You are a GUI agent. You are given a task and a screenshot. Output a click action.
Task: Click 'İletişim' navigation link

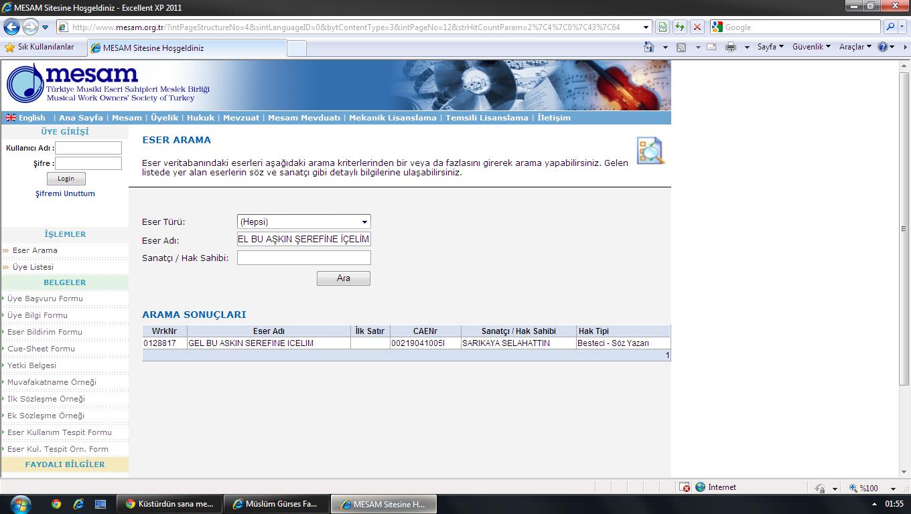554,118
